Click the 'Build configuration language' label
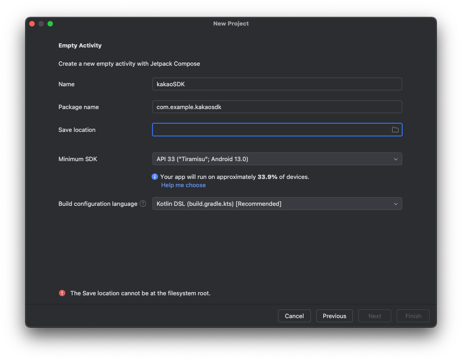462x361 pixels. pyautogui.click(x=98, y=204)
